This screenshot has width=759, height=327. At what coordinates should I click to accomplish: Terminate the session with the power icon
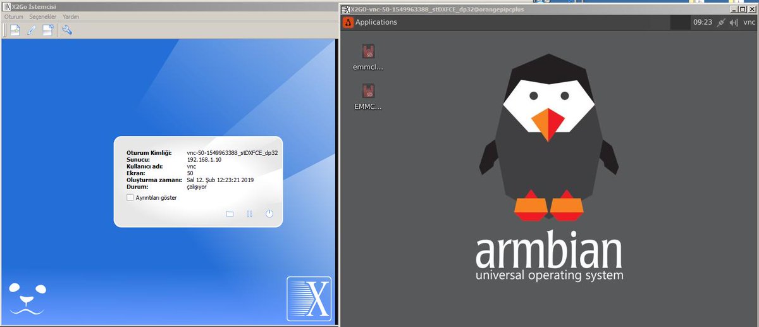(269, 214)
